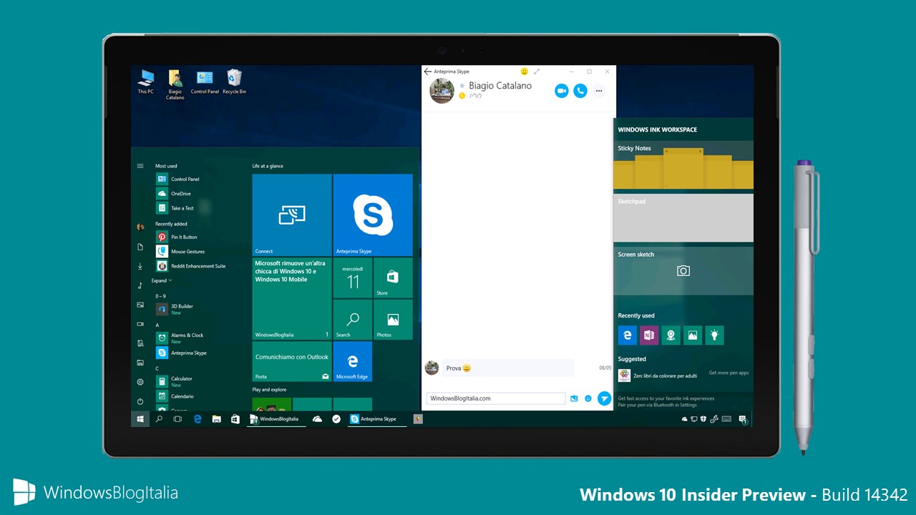
Task: Click the Get more pen apps link
Action: tap(729, 373)
